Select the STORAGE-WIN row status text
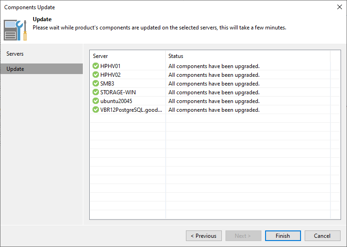 [x=214, y=92]
